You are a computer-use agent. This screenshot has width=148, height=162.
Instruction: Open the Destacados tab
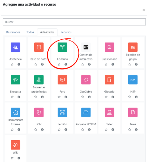click(13, 32)
